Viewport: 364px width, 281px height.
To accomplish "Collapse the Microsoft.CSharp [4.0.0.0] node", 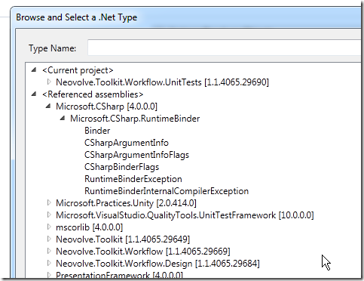I will click(48, 106).
